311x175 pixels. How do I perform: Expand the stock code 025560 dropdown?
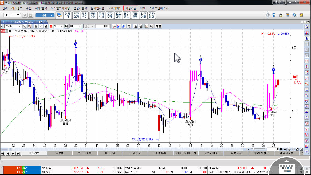[x=20, y=26]
